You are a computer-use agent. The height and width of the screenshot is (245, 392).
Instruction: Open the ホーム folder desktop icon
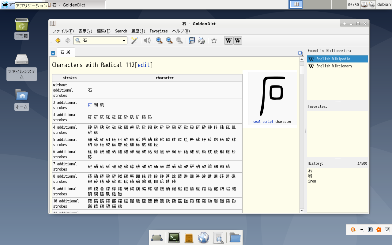(x=22, y=99)
